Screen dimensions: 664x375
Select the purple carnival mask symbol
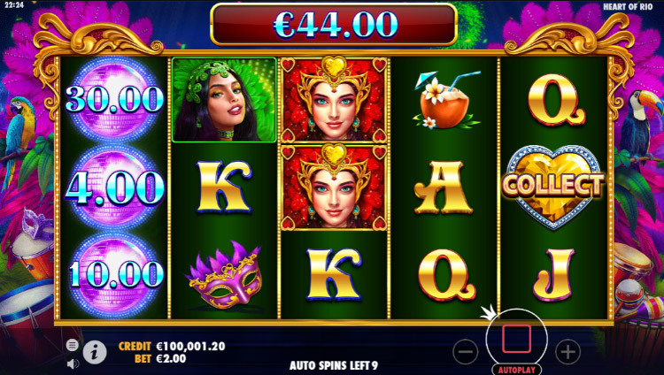pyautogui.click(x=224, y=275)
